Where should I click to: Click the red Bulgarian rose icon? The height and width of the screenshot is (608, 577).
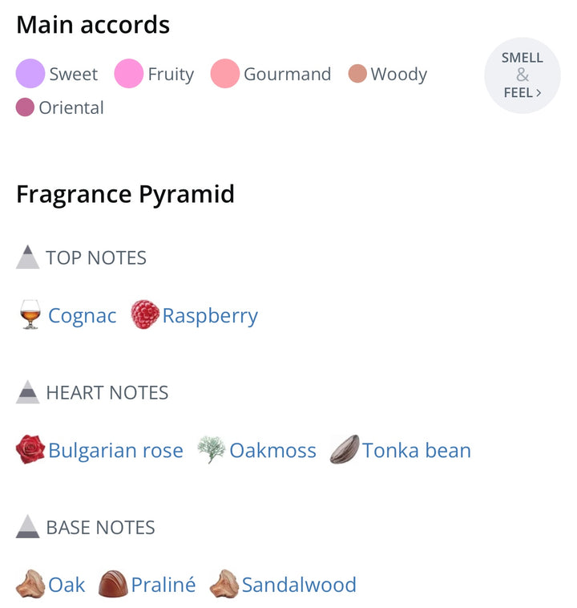(x=30, y=450)
